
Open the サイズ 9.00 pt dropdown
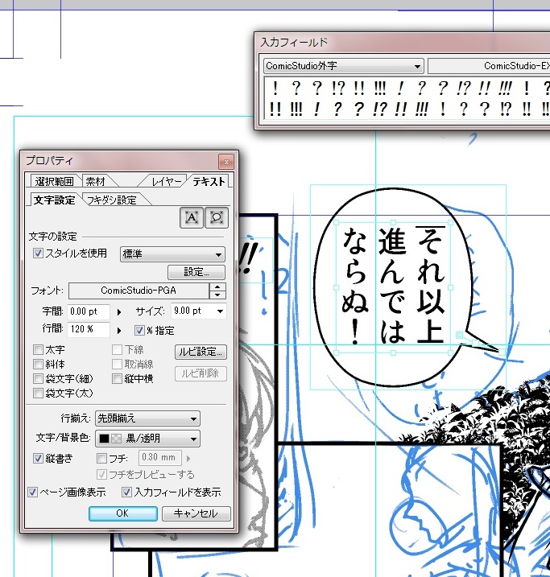click(x=198, y=311)
